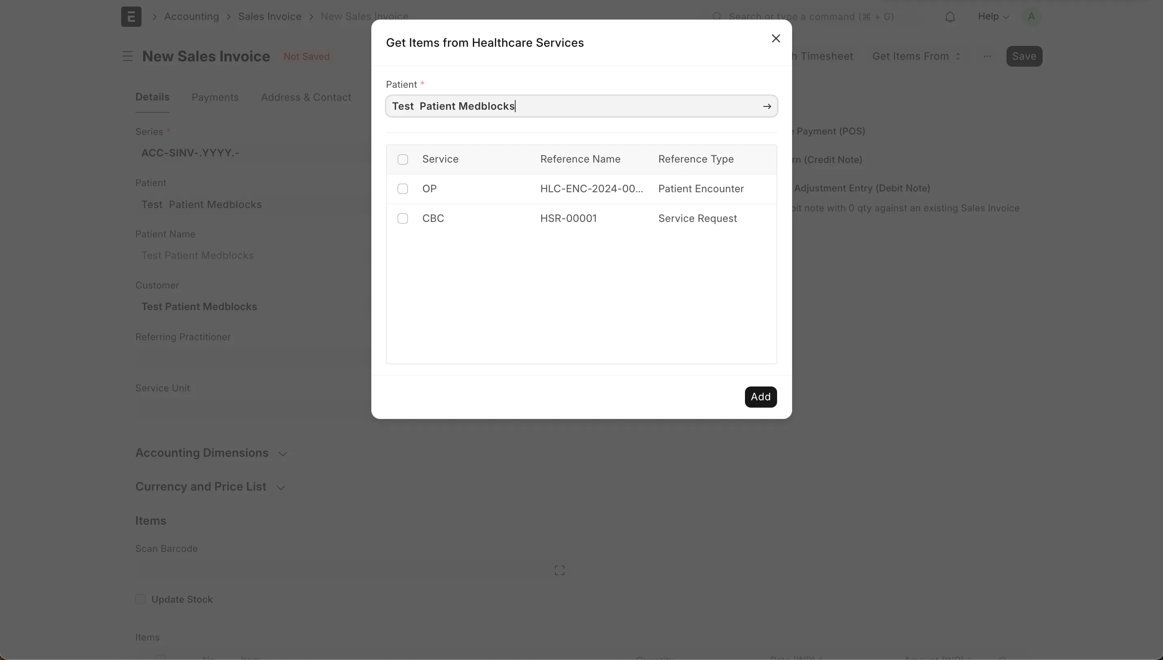Close the Get Items from Healthcare Services dialog
The height and width of the screenshot is (660, 1163).
(x=775, y=39)
